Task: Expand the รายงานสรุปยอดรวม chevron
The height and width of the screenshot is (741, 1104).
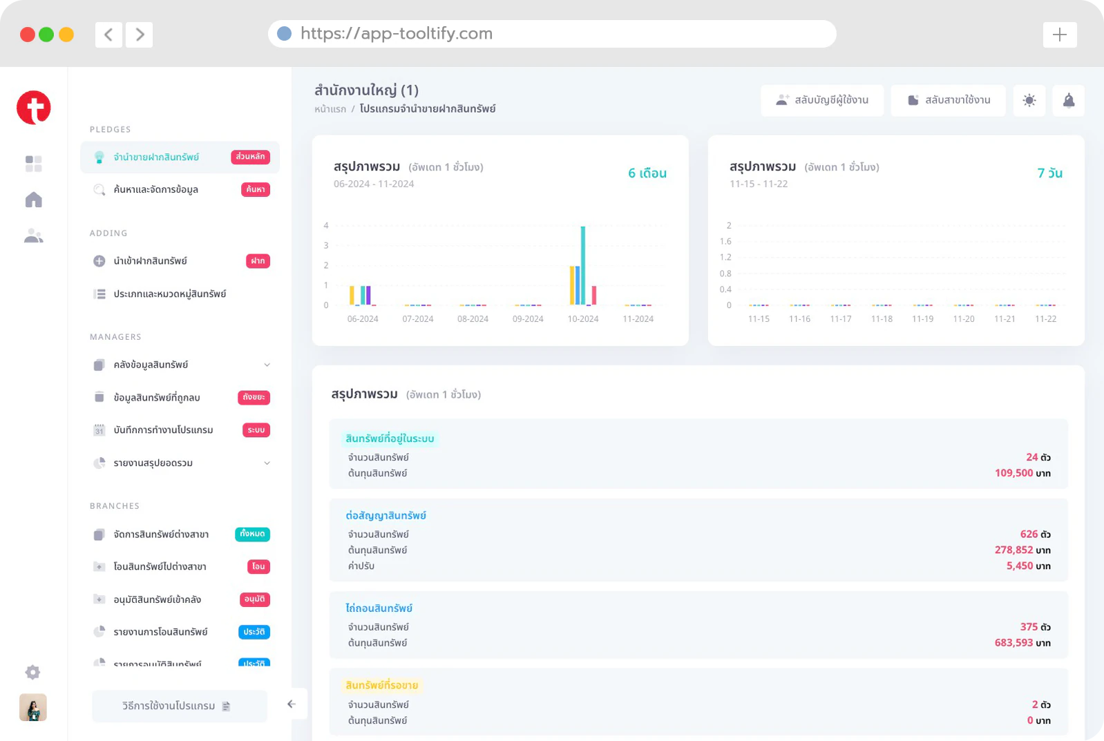Action: click(x=267, y=463)
